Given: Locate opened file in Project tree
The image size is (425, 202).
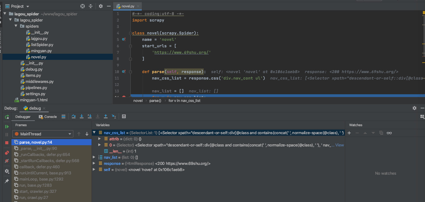Looking at the screenshot, I should [83, 6].
